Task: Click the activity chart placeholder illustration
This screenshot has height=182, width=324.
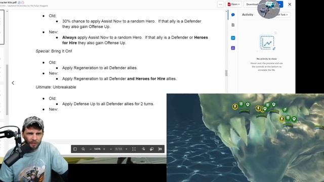Action: coord(267,42)
